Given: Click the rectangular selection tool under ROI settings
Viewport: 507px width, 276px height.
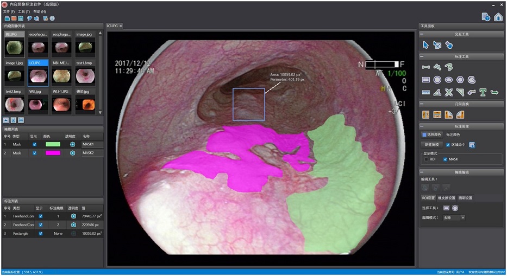Looking at the screenshot, I should click(x=446, y=208).
